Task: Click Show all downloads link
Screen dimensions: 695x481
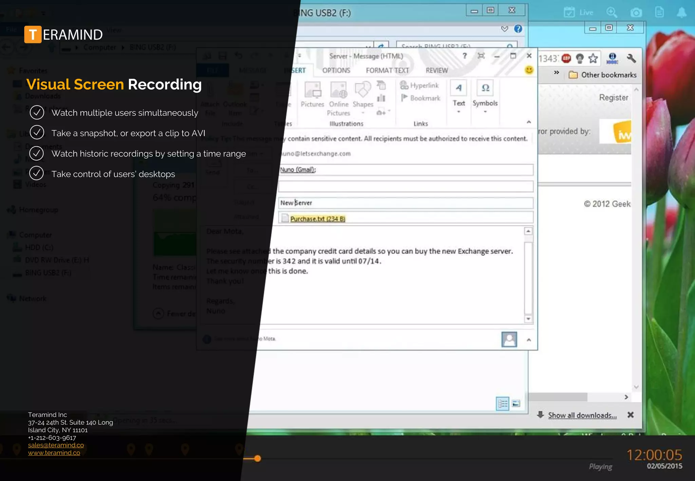Action: click(x=582, y=415)
